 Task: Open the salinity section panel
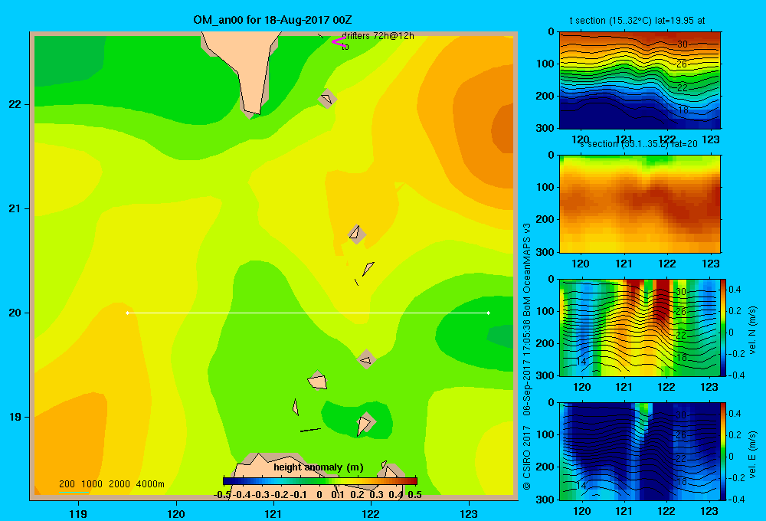640,204
